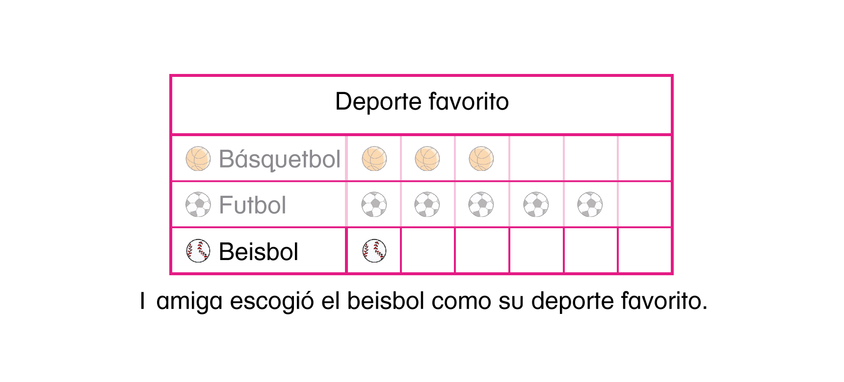Select the baseball in the Beisbol tally cell
The image size is (844, 382).
(x=374, y=251)
